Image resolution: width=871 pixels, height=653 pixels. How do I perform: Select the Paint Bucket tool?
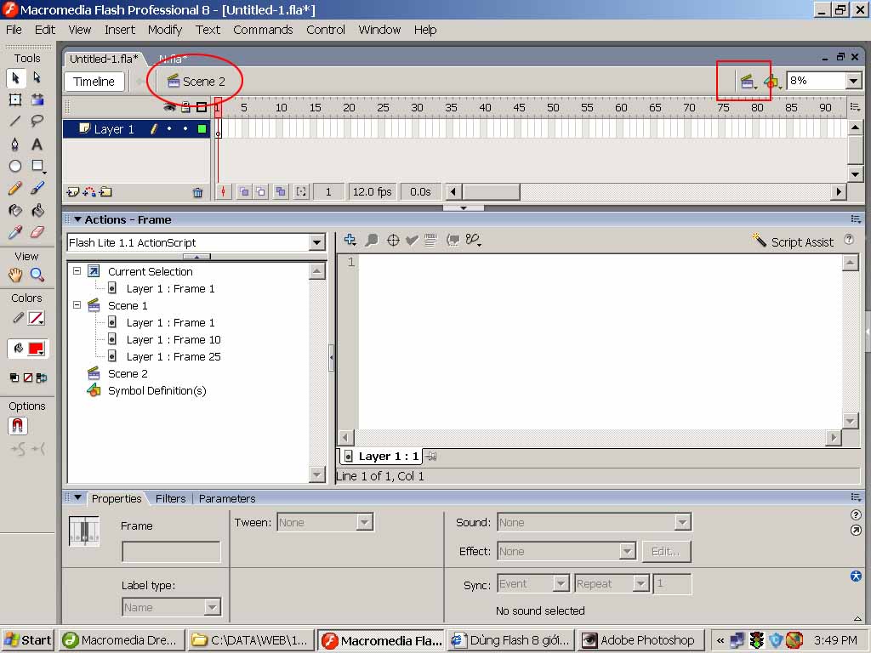[37, 211]
